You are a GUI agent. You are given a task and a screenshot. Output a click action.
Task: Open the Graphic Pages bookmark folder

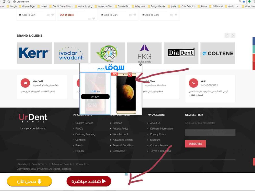[27, 6]
